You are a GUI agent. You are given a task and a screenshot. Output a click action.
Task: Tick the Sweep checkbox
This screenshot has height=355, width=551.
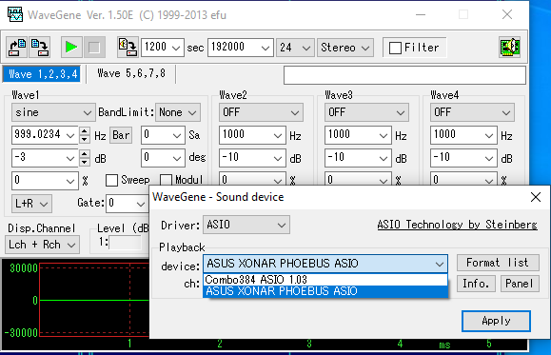[x=111, y=180]
